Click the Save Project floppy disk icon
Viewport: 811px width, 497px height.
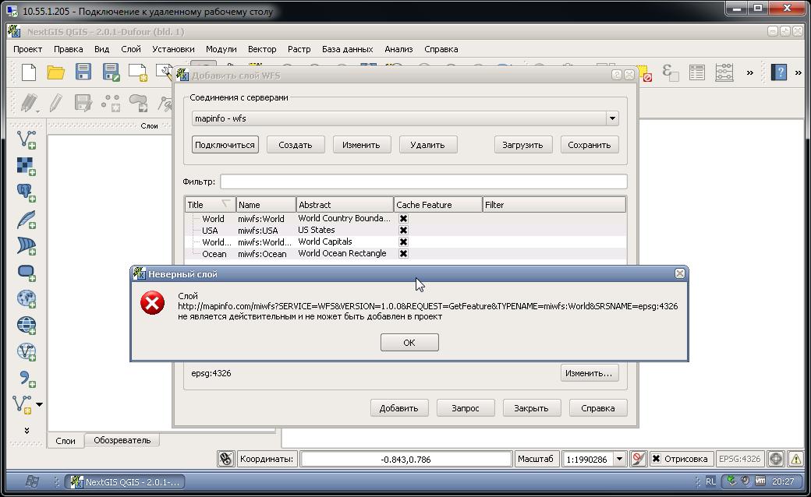point(83,72)
